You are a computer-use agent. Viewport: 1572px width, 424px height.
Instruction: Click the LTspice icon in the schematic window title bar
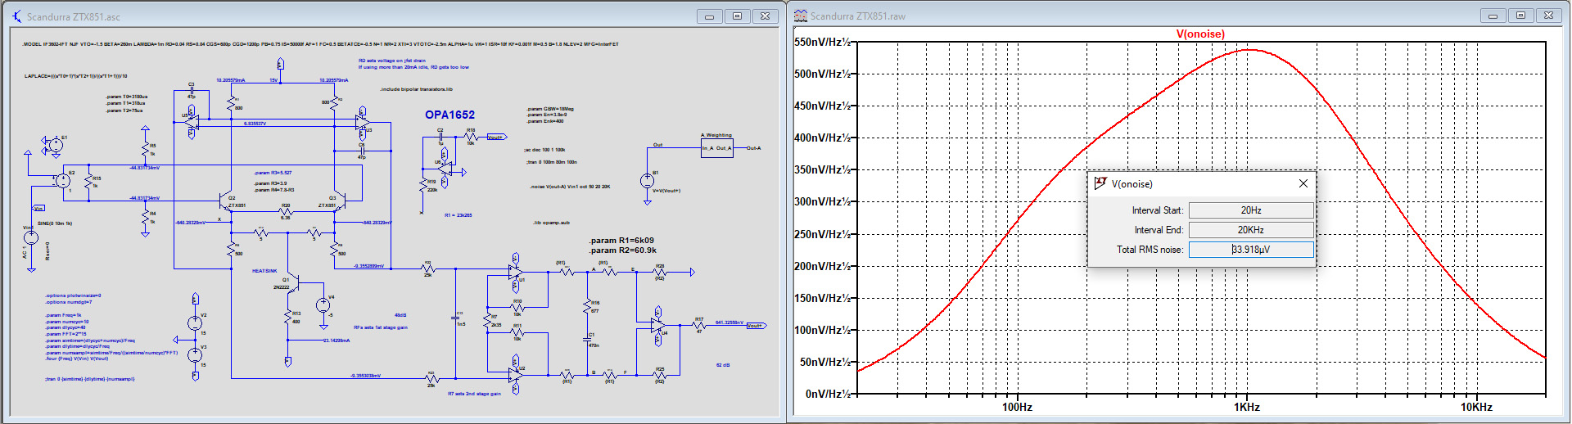click(16, 16)
